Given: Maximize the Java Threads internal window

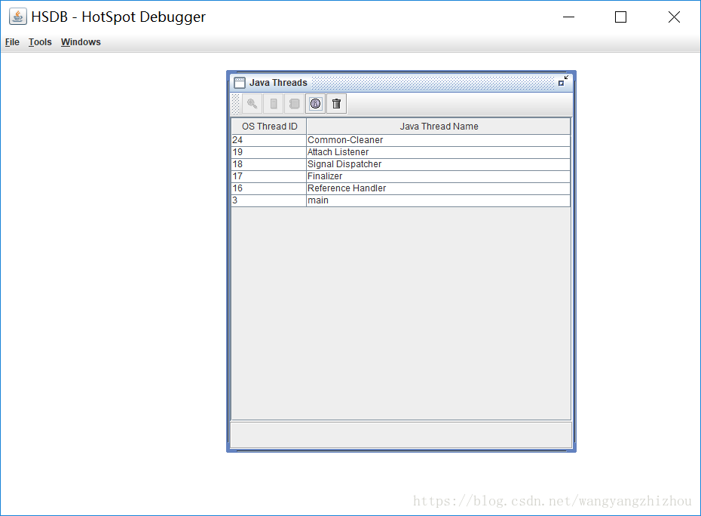Looking at the screenshot, I should pos(563,81).
